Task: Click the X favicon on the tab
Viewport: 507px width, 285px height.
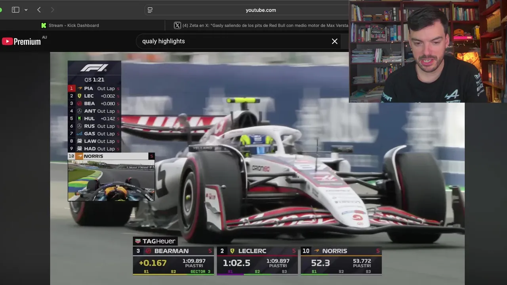Action: (x=177, y=25)
